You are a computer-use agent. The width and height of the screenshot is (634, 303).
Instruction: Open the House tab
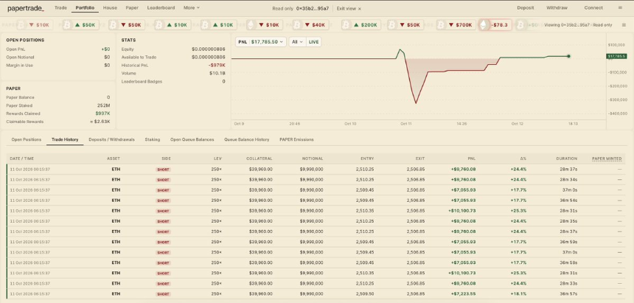tap(110, 7)
